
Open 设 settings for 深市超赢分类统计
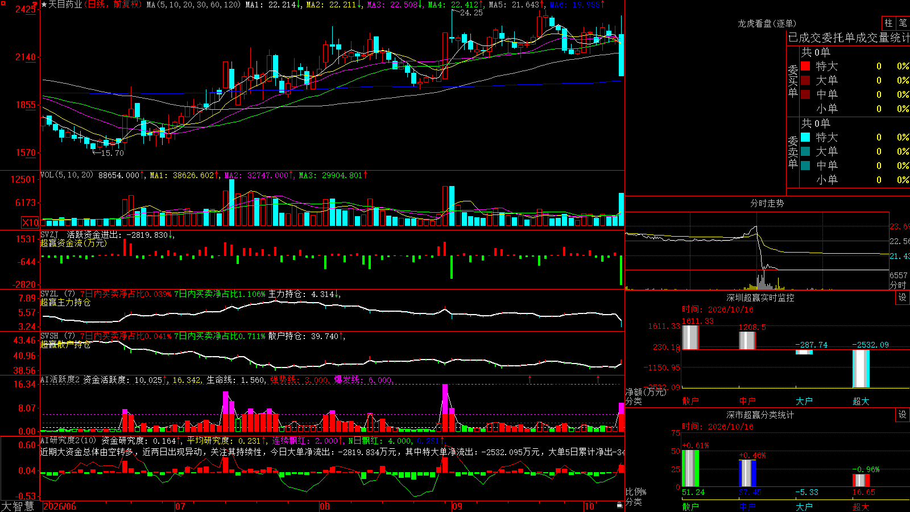click(903, 415)
